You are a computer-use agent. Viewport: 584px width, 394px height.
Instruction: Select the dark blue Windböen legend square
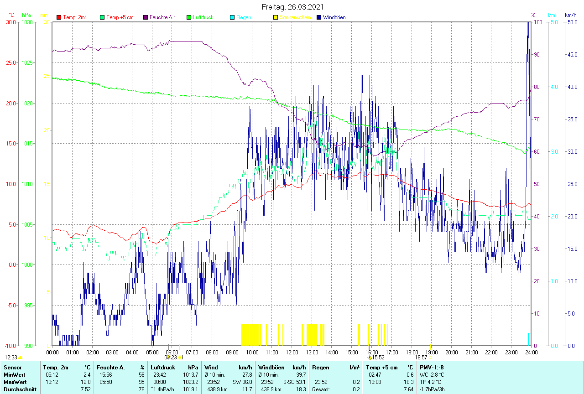click(319, 17)
